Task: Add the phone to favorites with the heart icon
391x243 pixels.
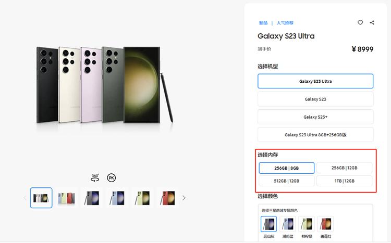Action: [x=360, y=23]
